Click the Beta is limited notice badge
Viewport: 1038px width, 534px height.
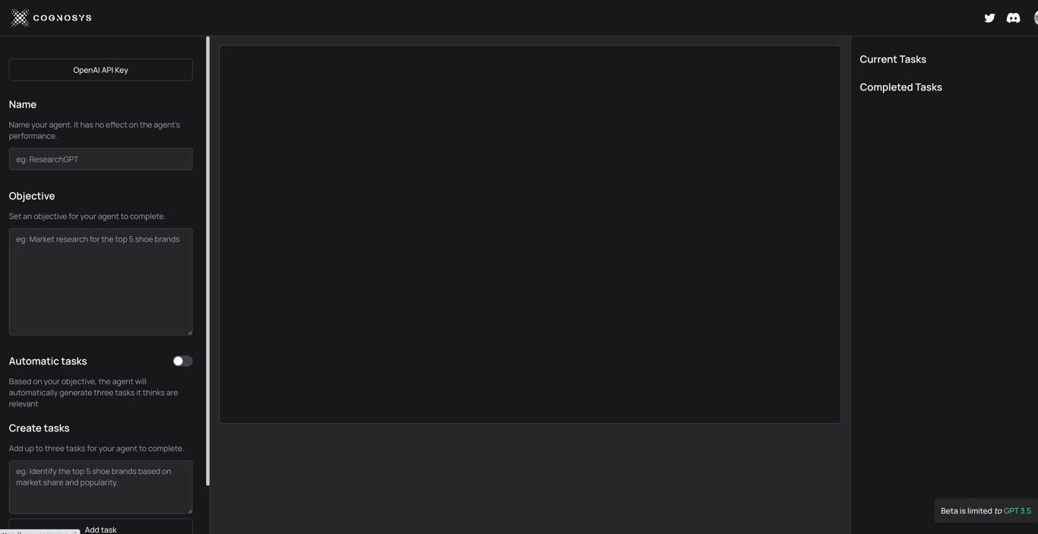986,510
